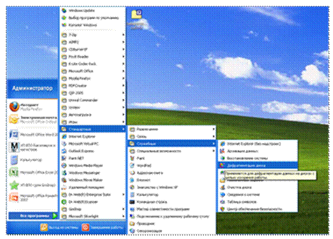Open Калькулятор in the recent programs column
This screenshot has height=239, width=333.
pos(33,160)
